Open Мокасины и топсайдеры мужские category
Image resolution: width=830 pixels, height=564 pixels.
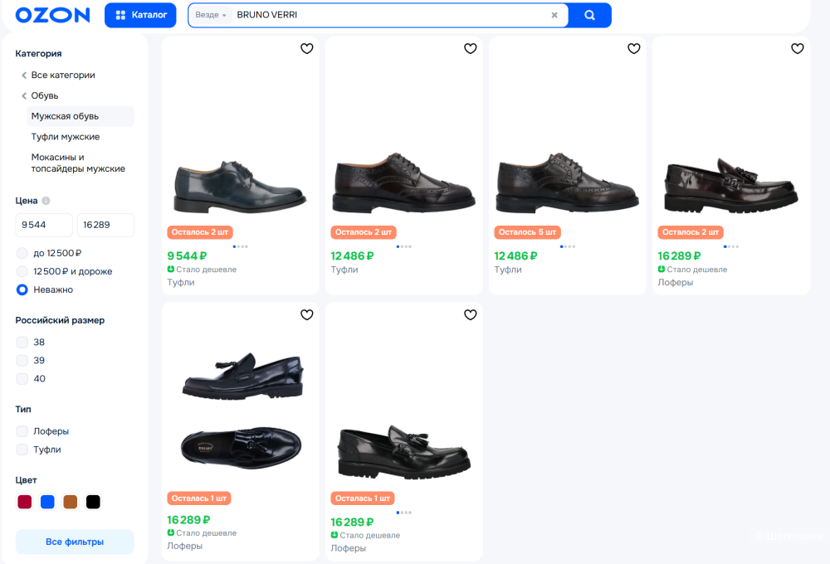pyautogui.click(x=78, y=163)
